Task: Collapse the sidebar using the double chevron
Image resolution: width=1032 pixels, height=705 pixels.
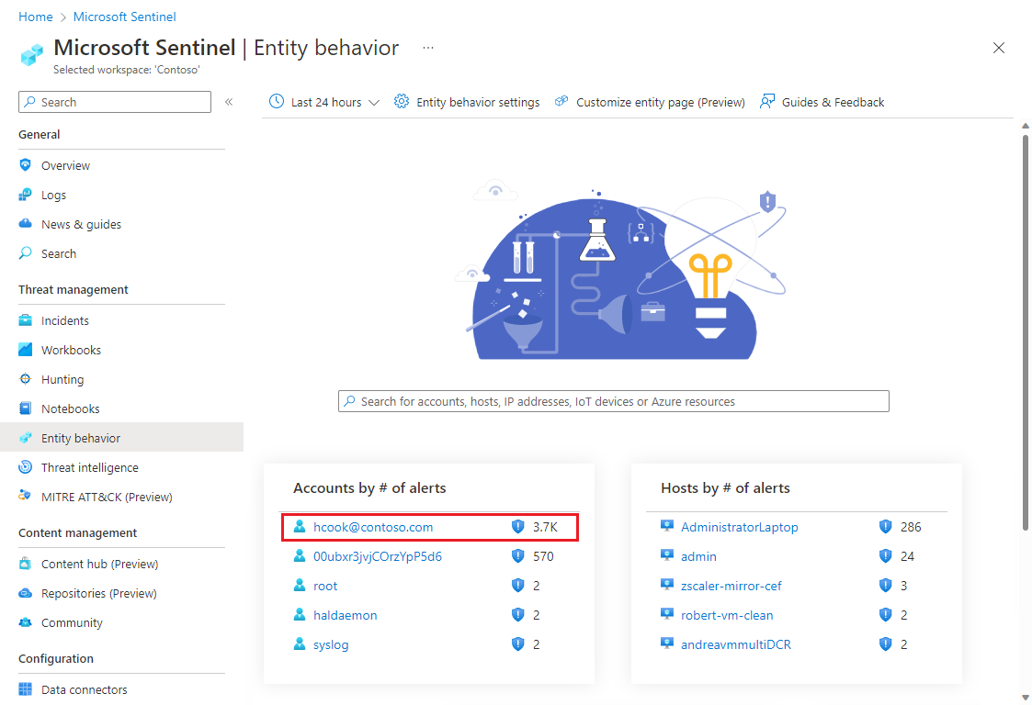Action: point(229,102)
